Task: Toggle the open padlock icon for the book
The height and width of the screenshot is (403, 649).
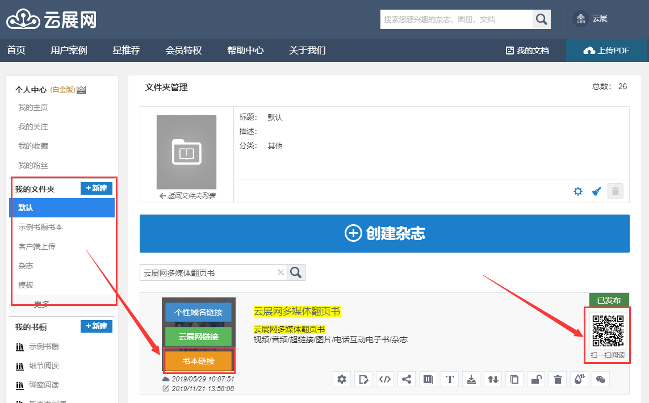Action: click(x=536, y=379)
